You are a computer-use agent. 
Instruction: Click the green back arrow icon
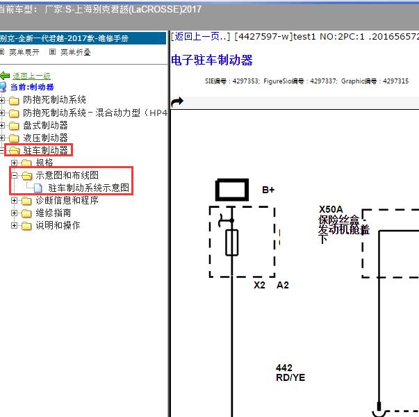click(x=5, y=76)
